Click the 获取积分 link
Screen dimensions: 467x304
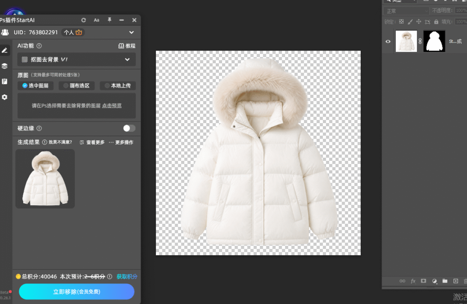pos(127,277)
